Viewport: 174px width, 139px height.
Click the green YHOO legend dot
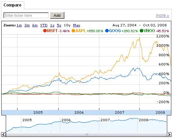pos(141,31)
